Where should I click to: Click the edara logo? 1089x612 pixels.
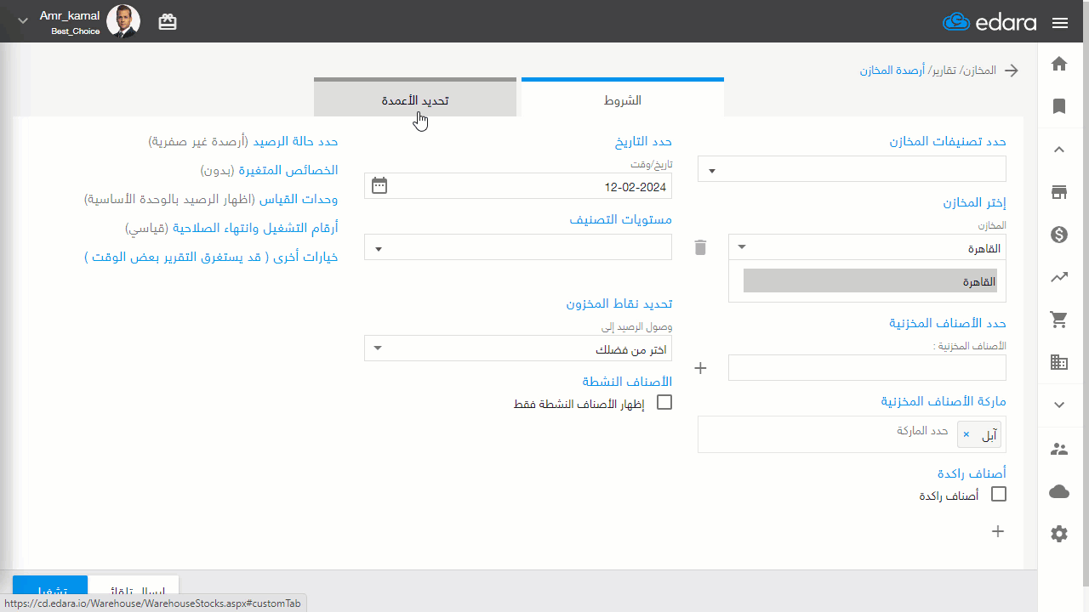(989, 23)
